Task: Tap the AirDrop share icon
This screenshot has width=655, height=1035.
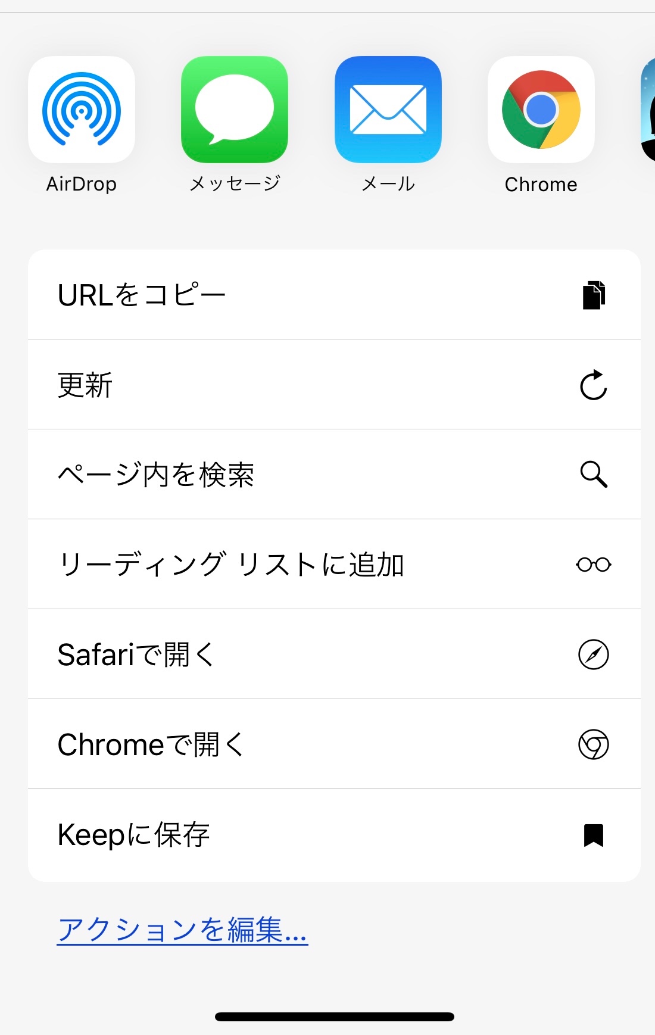Action: click(82, 110)
